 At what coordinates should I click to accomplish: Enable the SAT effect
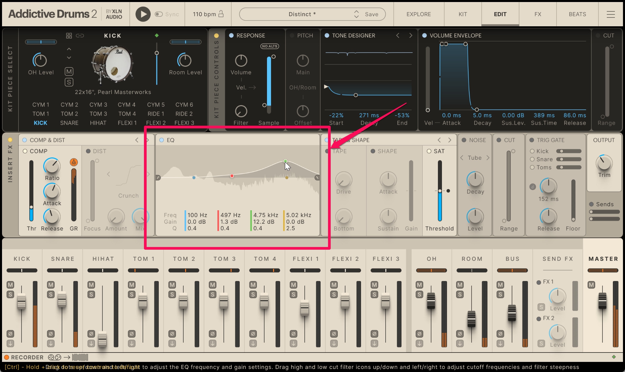point(429,151)
